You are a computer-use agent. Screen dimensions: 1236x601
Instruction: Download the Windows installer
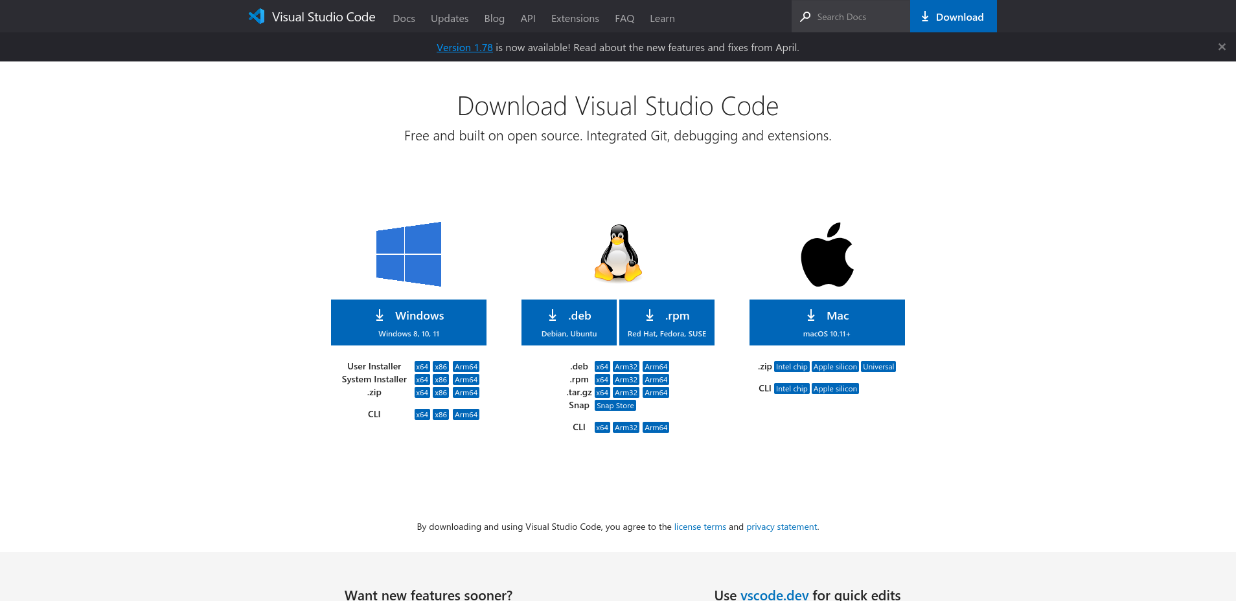click(409, 322)
